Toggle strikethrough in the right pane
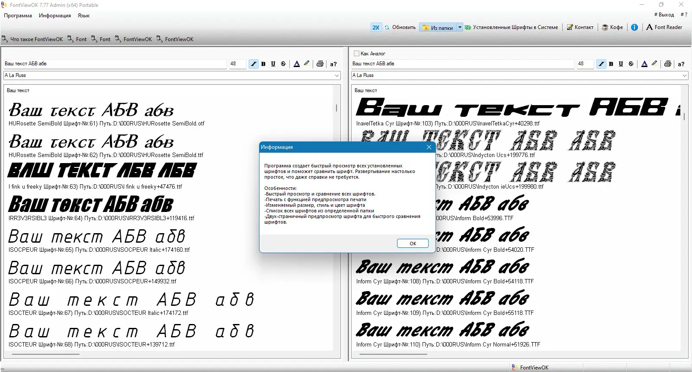 (631, 64)
